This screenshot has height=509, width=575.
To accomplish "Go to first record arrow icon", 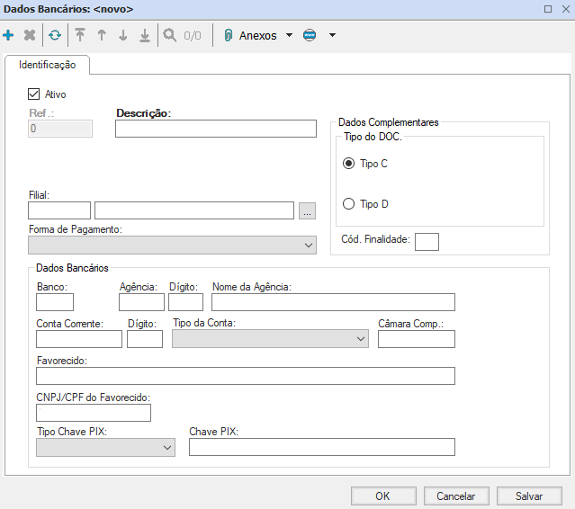I will pos(80,36).
